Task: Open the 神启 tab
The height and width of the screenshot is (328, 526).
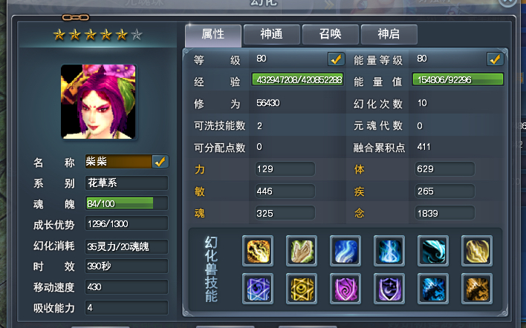Action: coord(389,34)
